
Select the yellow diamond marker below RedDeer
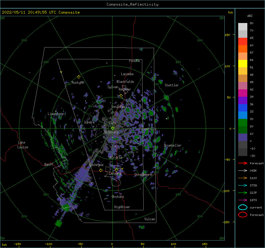[x=121, y=96]
